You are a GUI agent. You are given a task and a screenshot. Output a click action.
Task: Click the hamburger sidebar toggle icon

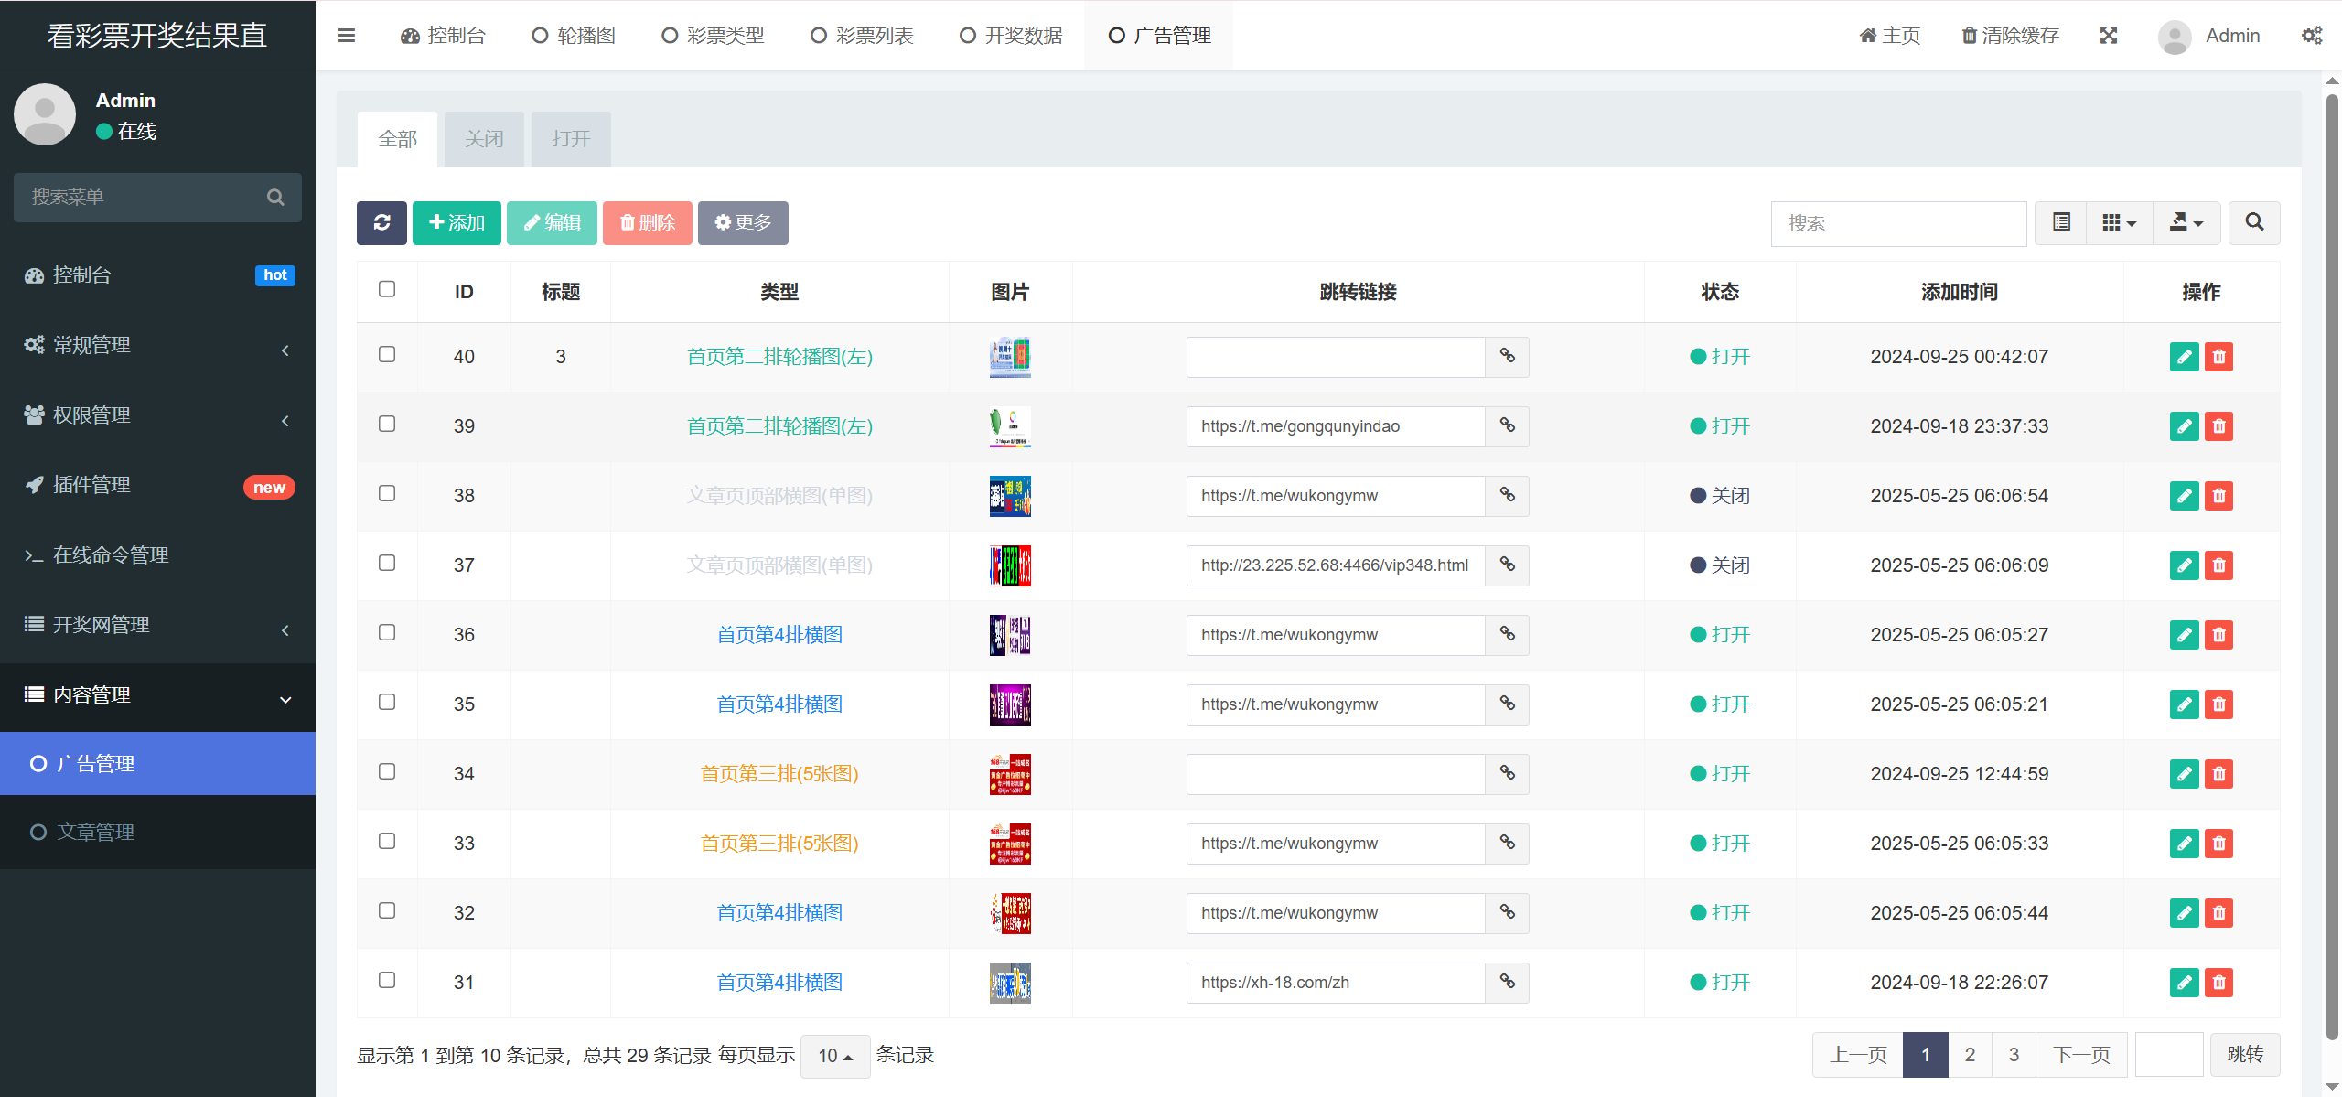[346, 36]
